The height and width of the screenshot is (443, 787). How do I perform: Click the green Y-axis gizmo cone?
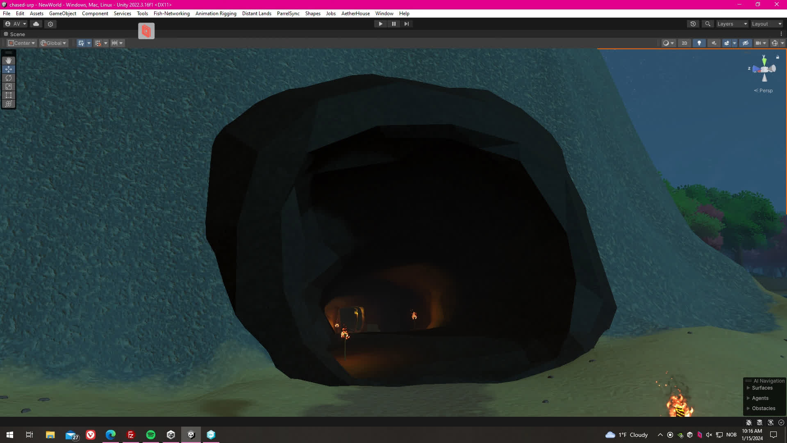[x=764, y=61]
